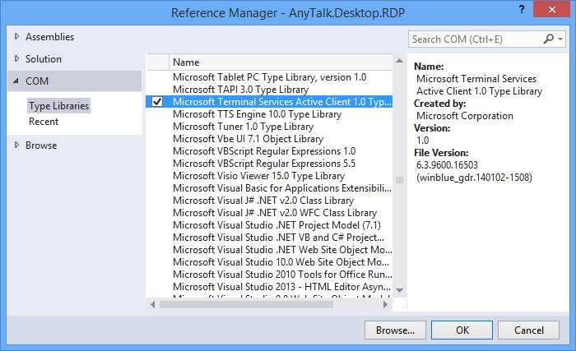The height and width of the screenshot is (351, 576).
Task: Collapse the COM category
Action: (16, 81)
